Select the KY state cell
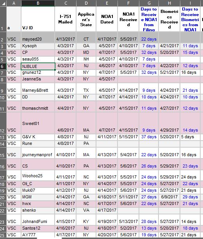 86,220
